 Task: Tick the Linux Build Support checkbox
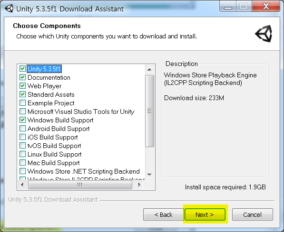pyautogui.click(x=22, y=154)
